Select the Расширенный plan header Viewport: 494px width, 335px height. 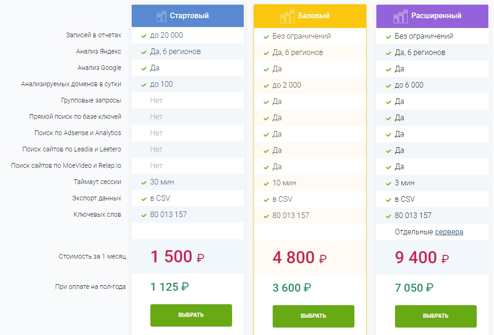pyautogui.click(x=436, y=16)
